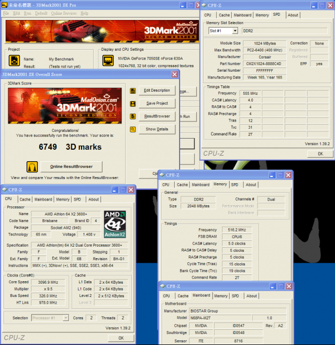
Task: Click the Save Project floppy icon
Action: (x=132, y=104)
